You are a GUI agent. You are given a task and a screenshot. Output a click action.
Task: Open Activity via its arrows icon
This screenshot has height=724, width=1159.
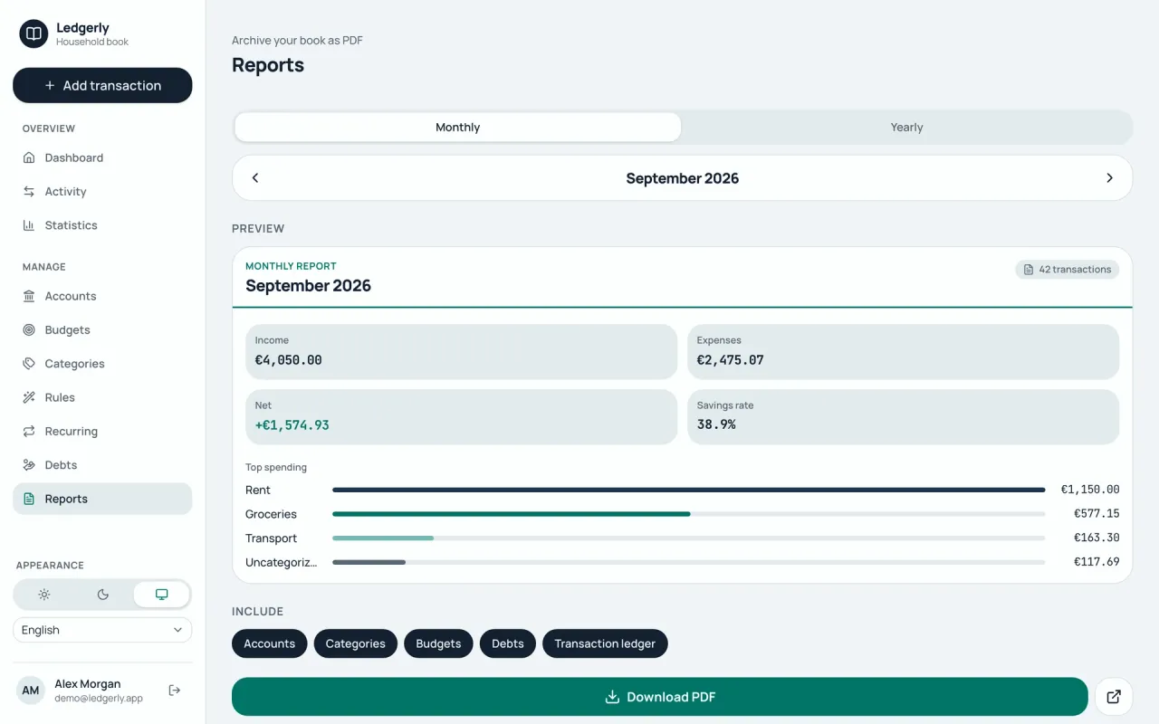pyautogui.click(x=29, y=192)
